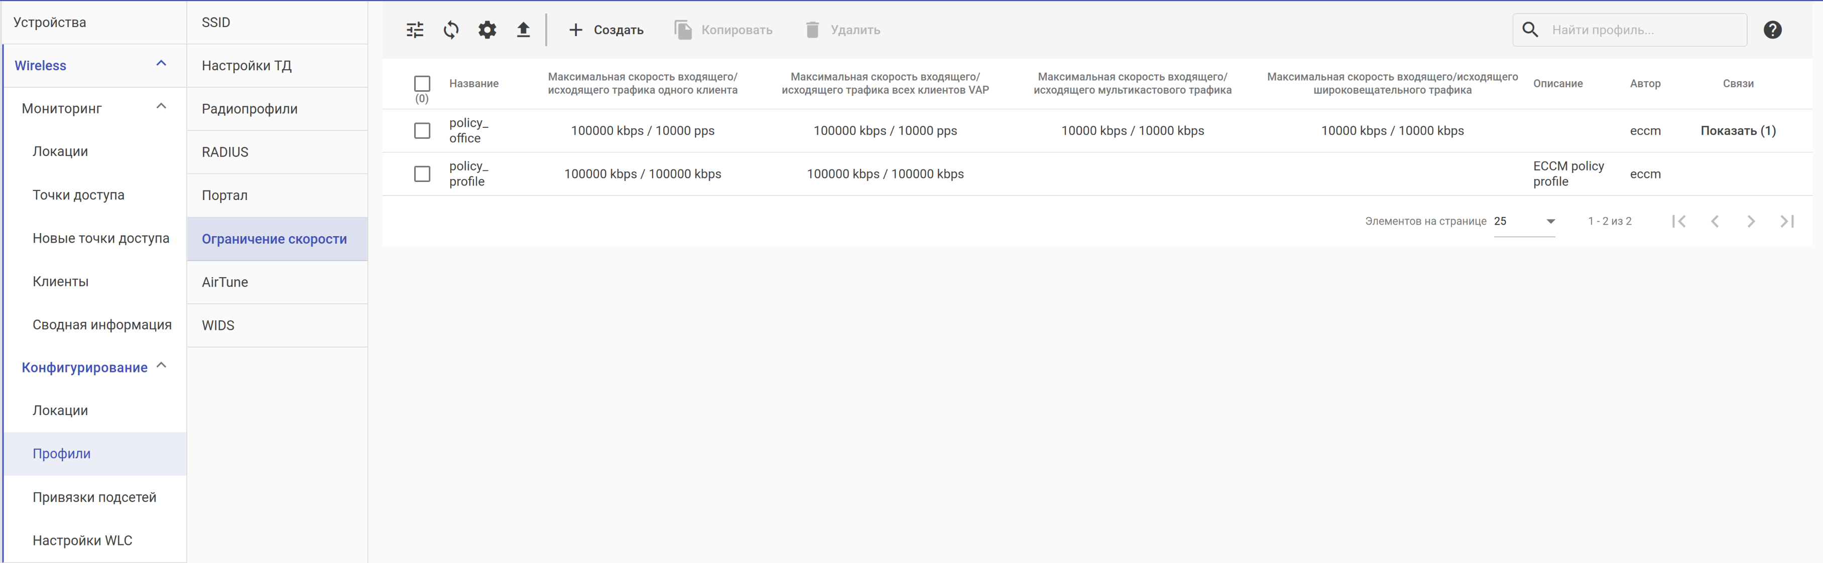
Task: Click the Создать button
Action: [606, 30]
